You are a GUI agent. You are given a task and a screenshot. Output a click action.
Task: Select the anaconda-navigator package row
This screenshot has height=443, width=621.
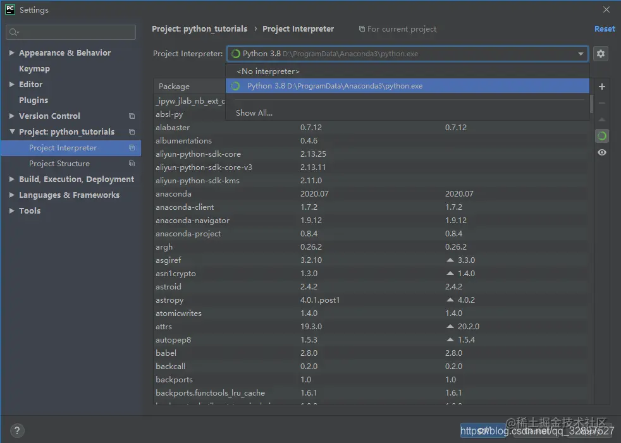point(371,221)
